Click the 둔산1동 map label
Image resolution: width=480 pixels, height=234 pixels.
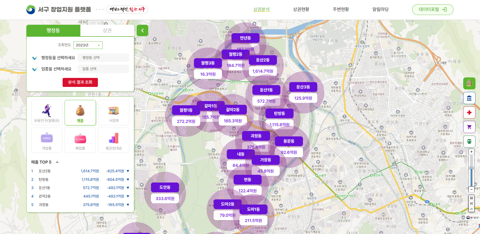coord(266,90)
